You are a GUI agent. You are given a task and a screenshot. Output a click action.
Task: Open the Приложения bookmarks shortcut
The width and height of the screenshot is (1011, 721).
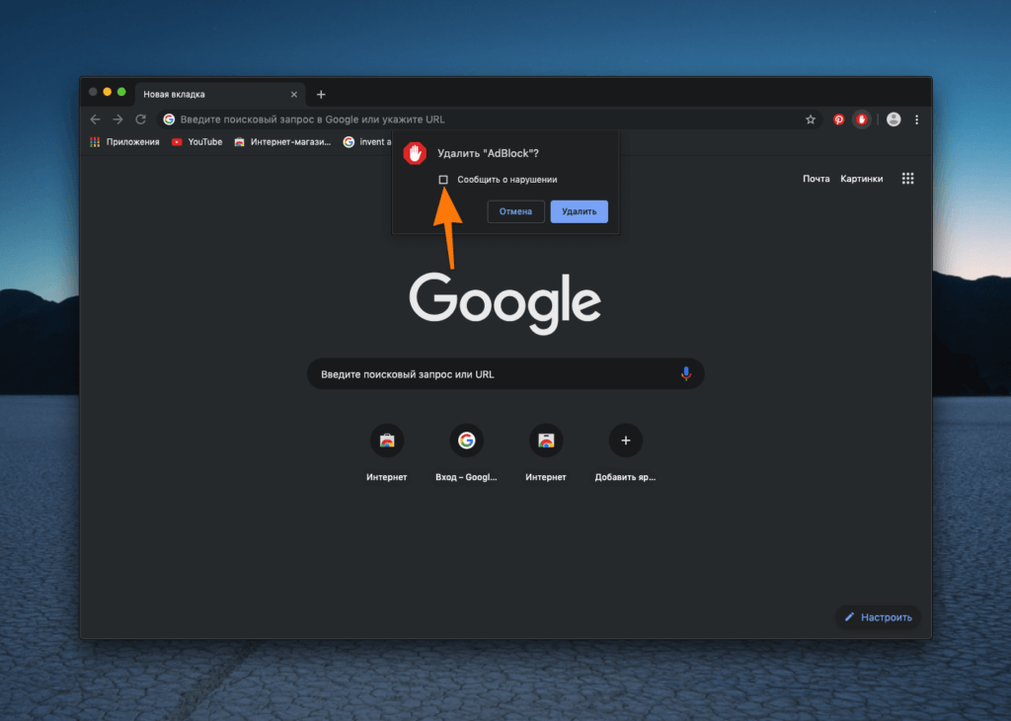pos(124,142)
